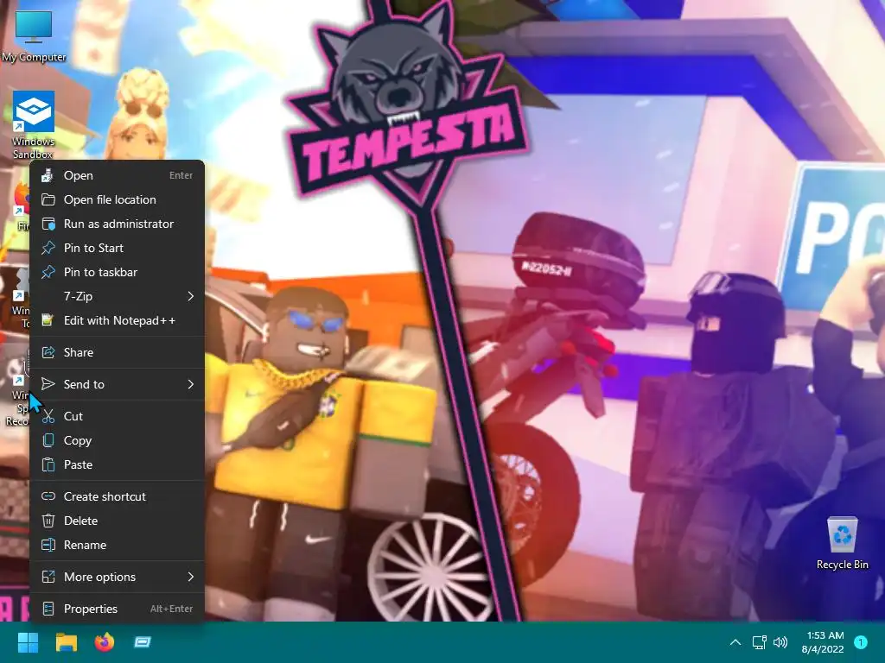
Task: Expand the Send to submenu
Action: [x=117, y=384]
